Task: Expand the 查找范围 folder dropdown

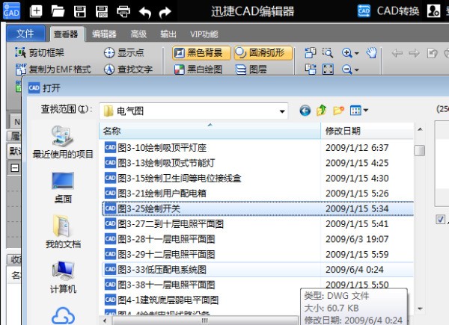Action: (282, 111)
